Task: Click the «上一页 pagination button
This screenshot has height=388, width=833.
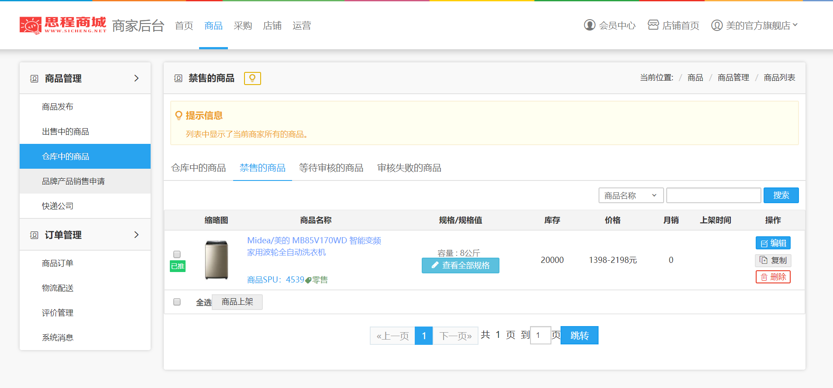Action: 392,336
